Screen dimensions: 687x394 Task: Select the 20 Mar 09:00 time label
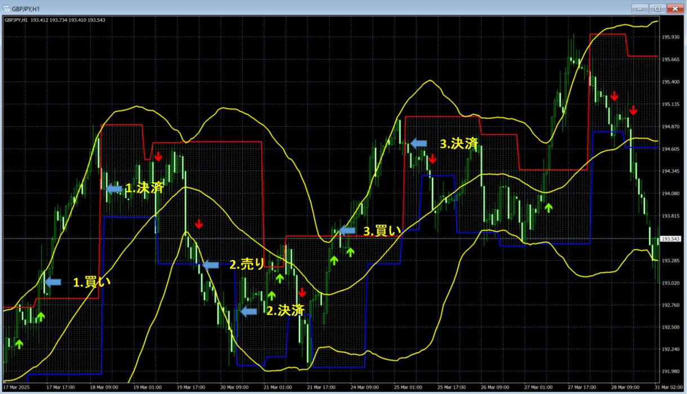(235, 388)
